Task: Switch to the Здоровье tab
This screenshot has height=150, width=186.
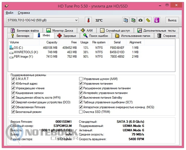Action: pyautogui.click(x=67, y=36)
